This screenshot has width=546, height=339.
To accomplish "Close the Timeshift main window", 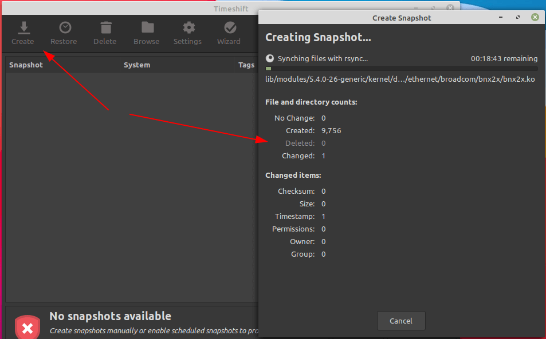I will [450, 7].
